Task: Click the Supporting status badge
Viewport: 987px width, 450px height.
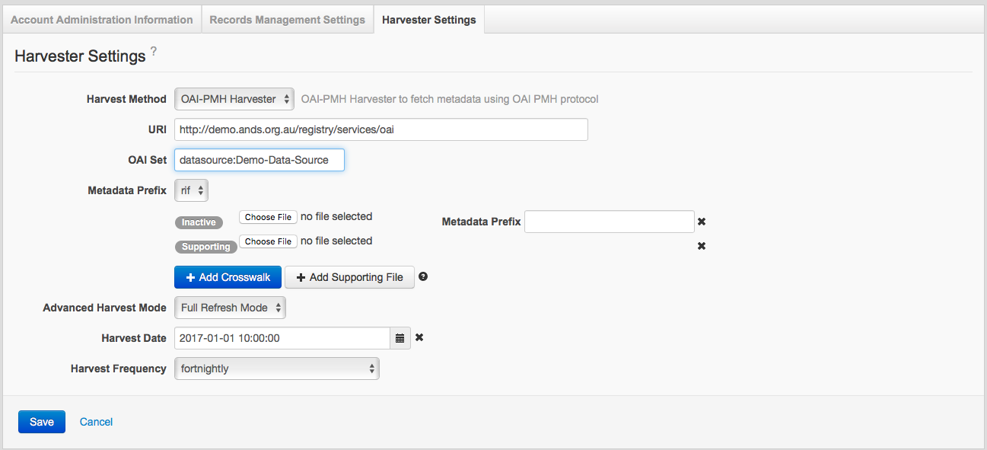Action: click(205, 247)
